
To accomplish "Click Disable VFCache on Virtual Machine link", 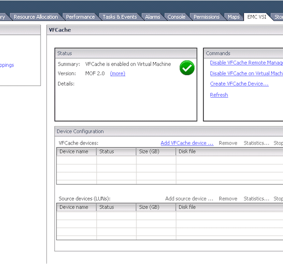I will click(x=246, y=73).
